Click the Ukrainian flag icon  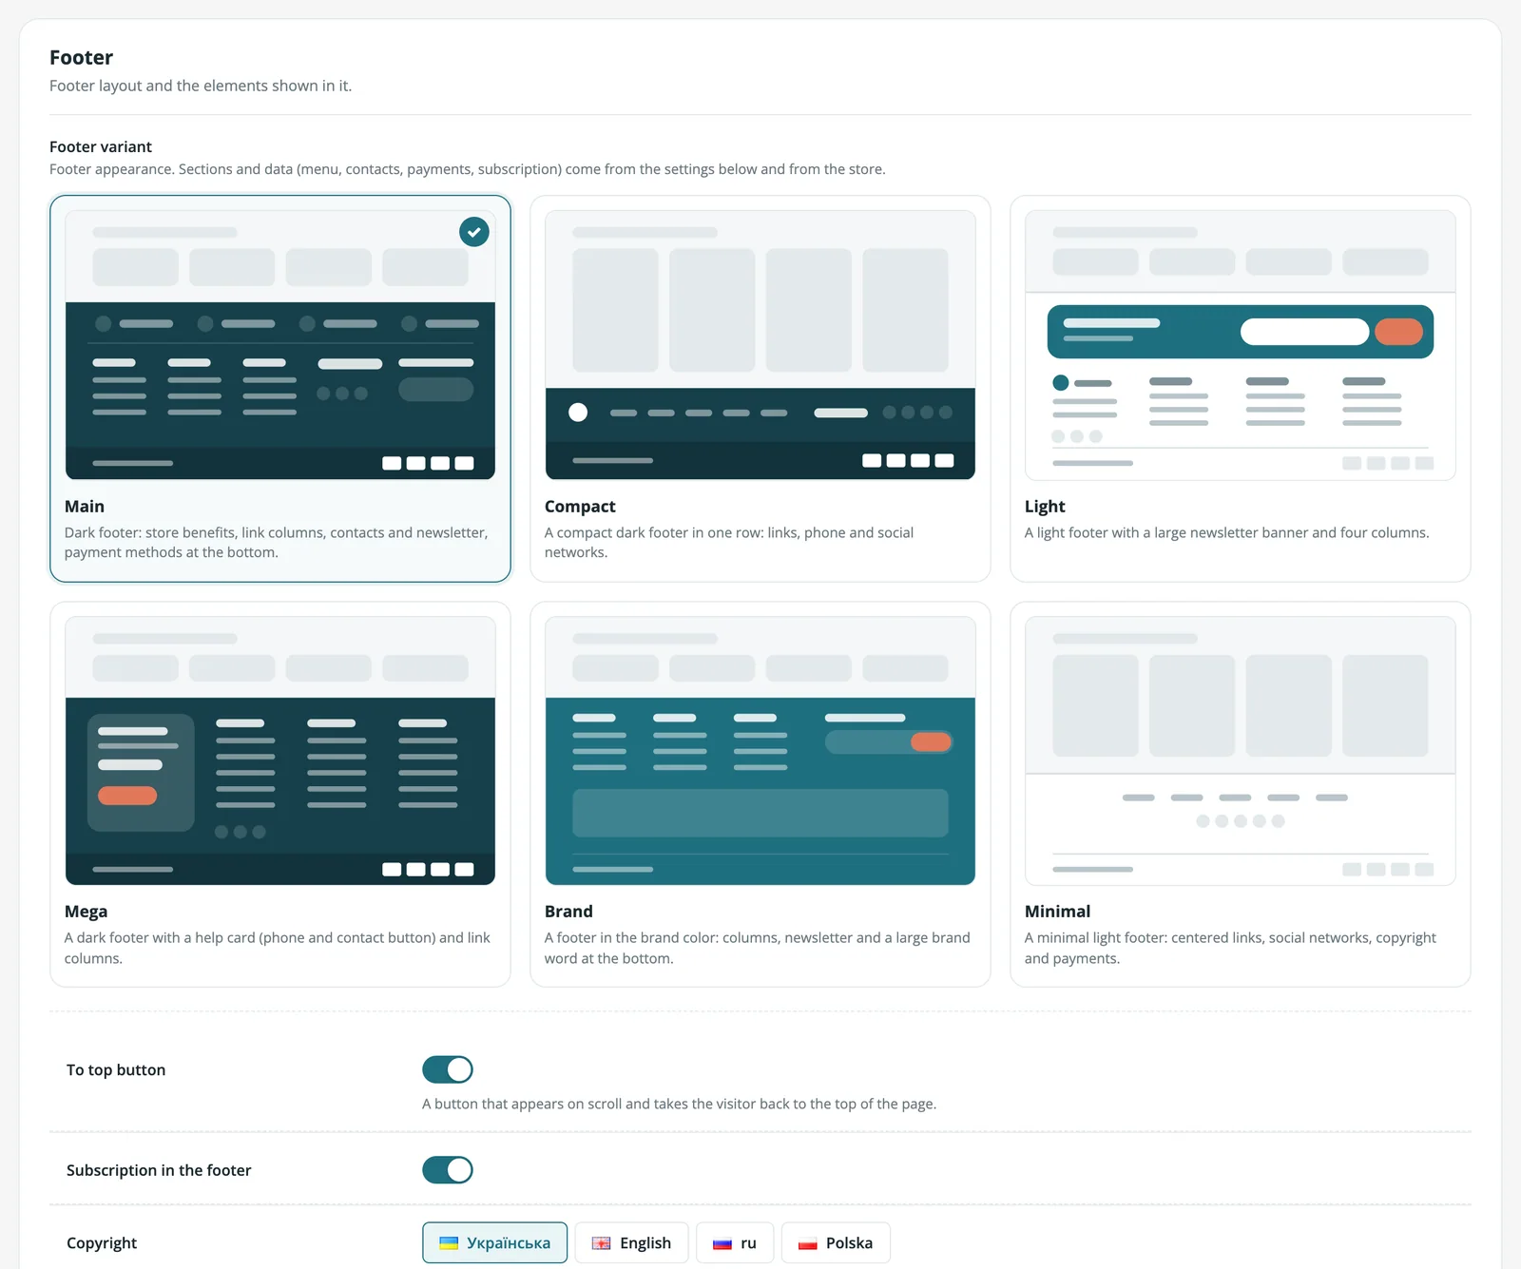click(x=449, y=1243)
